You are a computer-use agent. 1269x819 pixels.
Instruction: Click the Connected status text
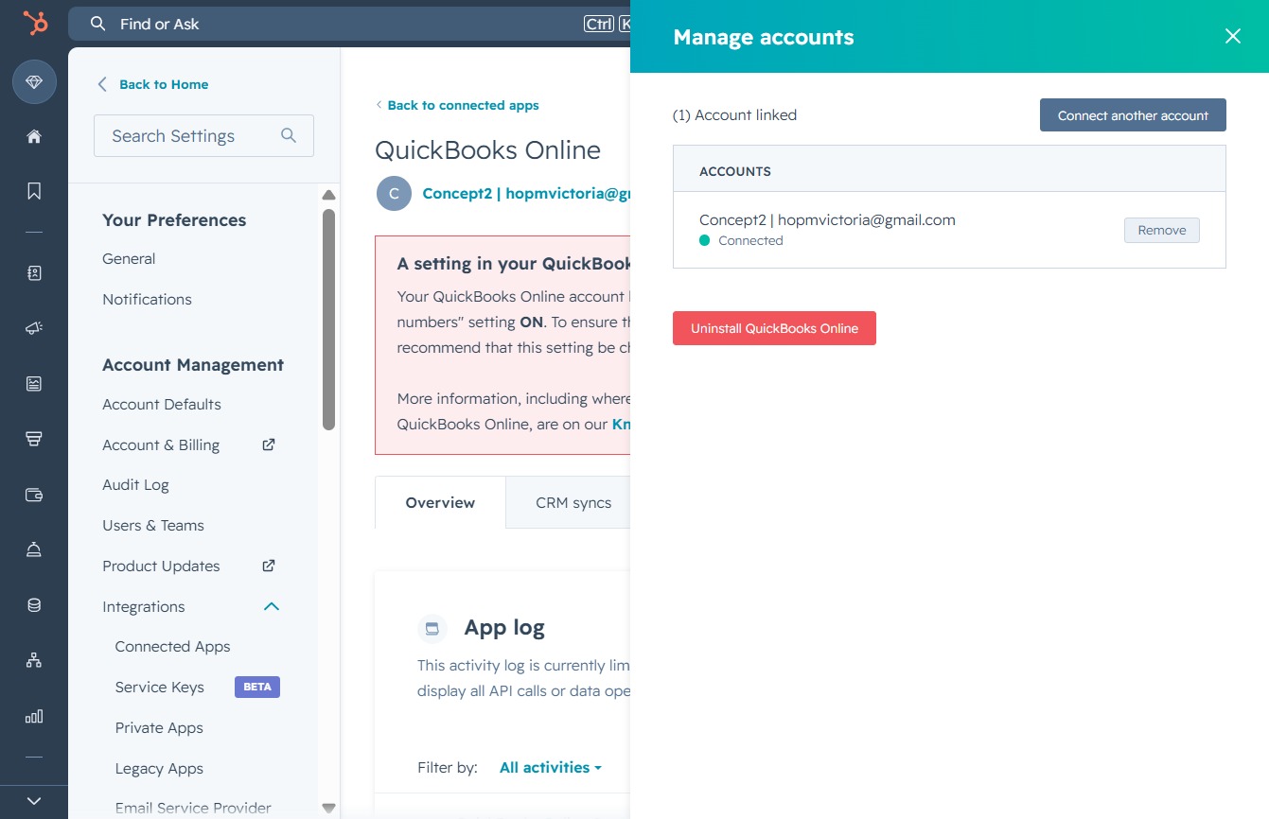coord(750,240)
